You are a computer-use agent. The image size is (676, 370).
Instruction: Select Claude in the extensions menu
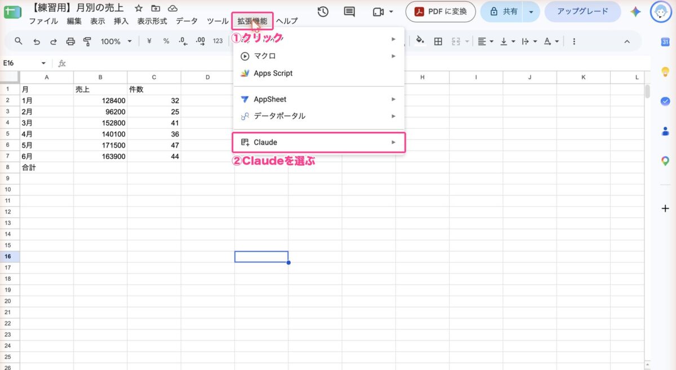tap(319, 142)
